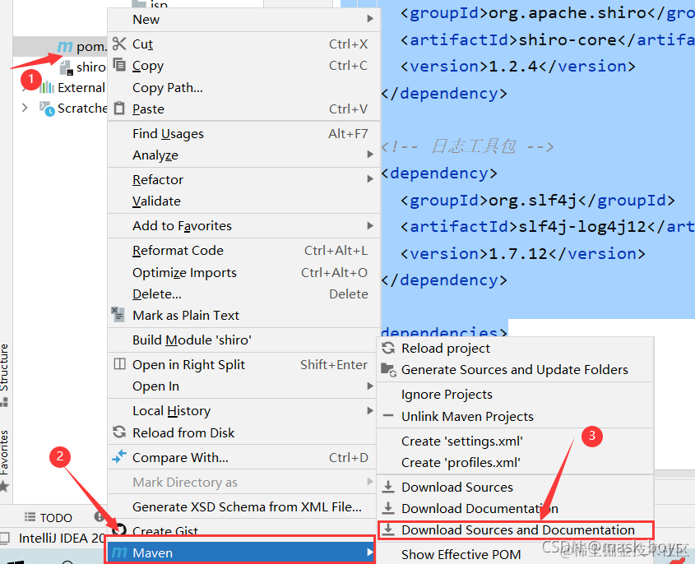Select Generate XSD Schema from XML File

point(243,506)
